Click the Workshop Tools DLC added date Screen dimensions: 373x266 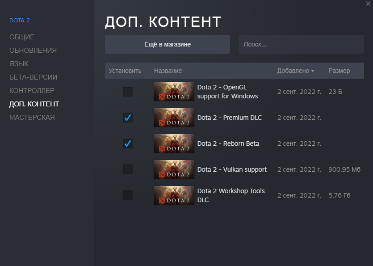click(x=299, y=195)
